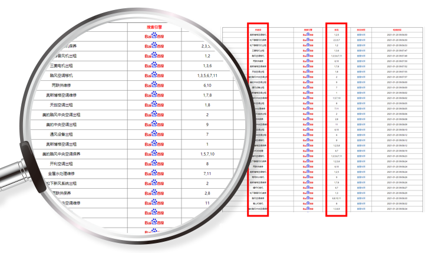
Task: Open 查看快照 link for 09:57:52 row
Action: click(361, 66)
